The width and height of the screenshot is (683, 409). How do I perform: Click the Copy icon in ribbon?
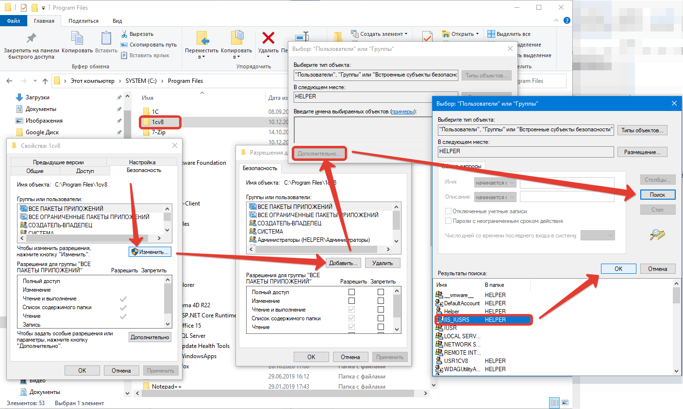77,38
